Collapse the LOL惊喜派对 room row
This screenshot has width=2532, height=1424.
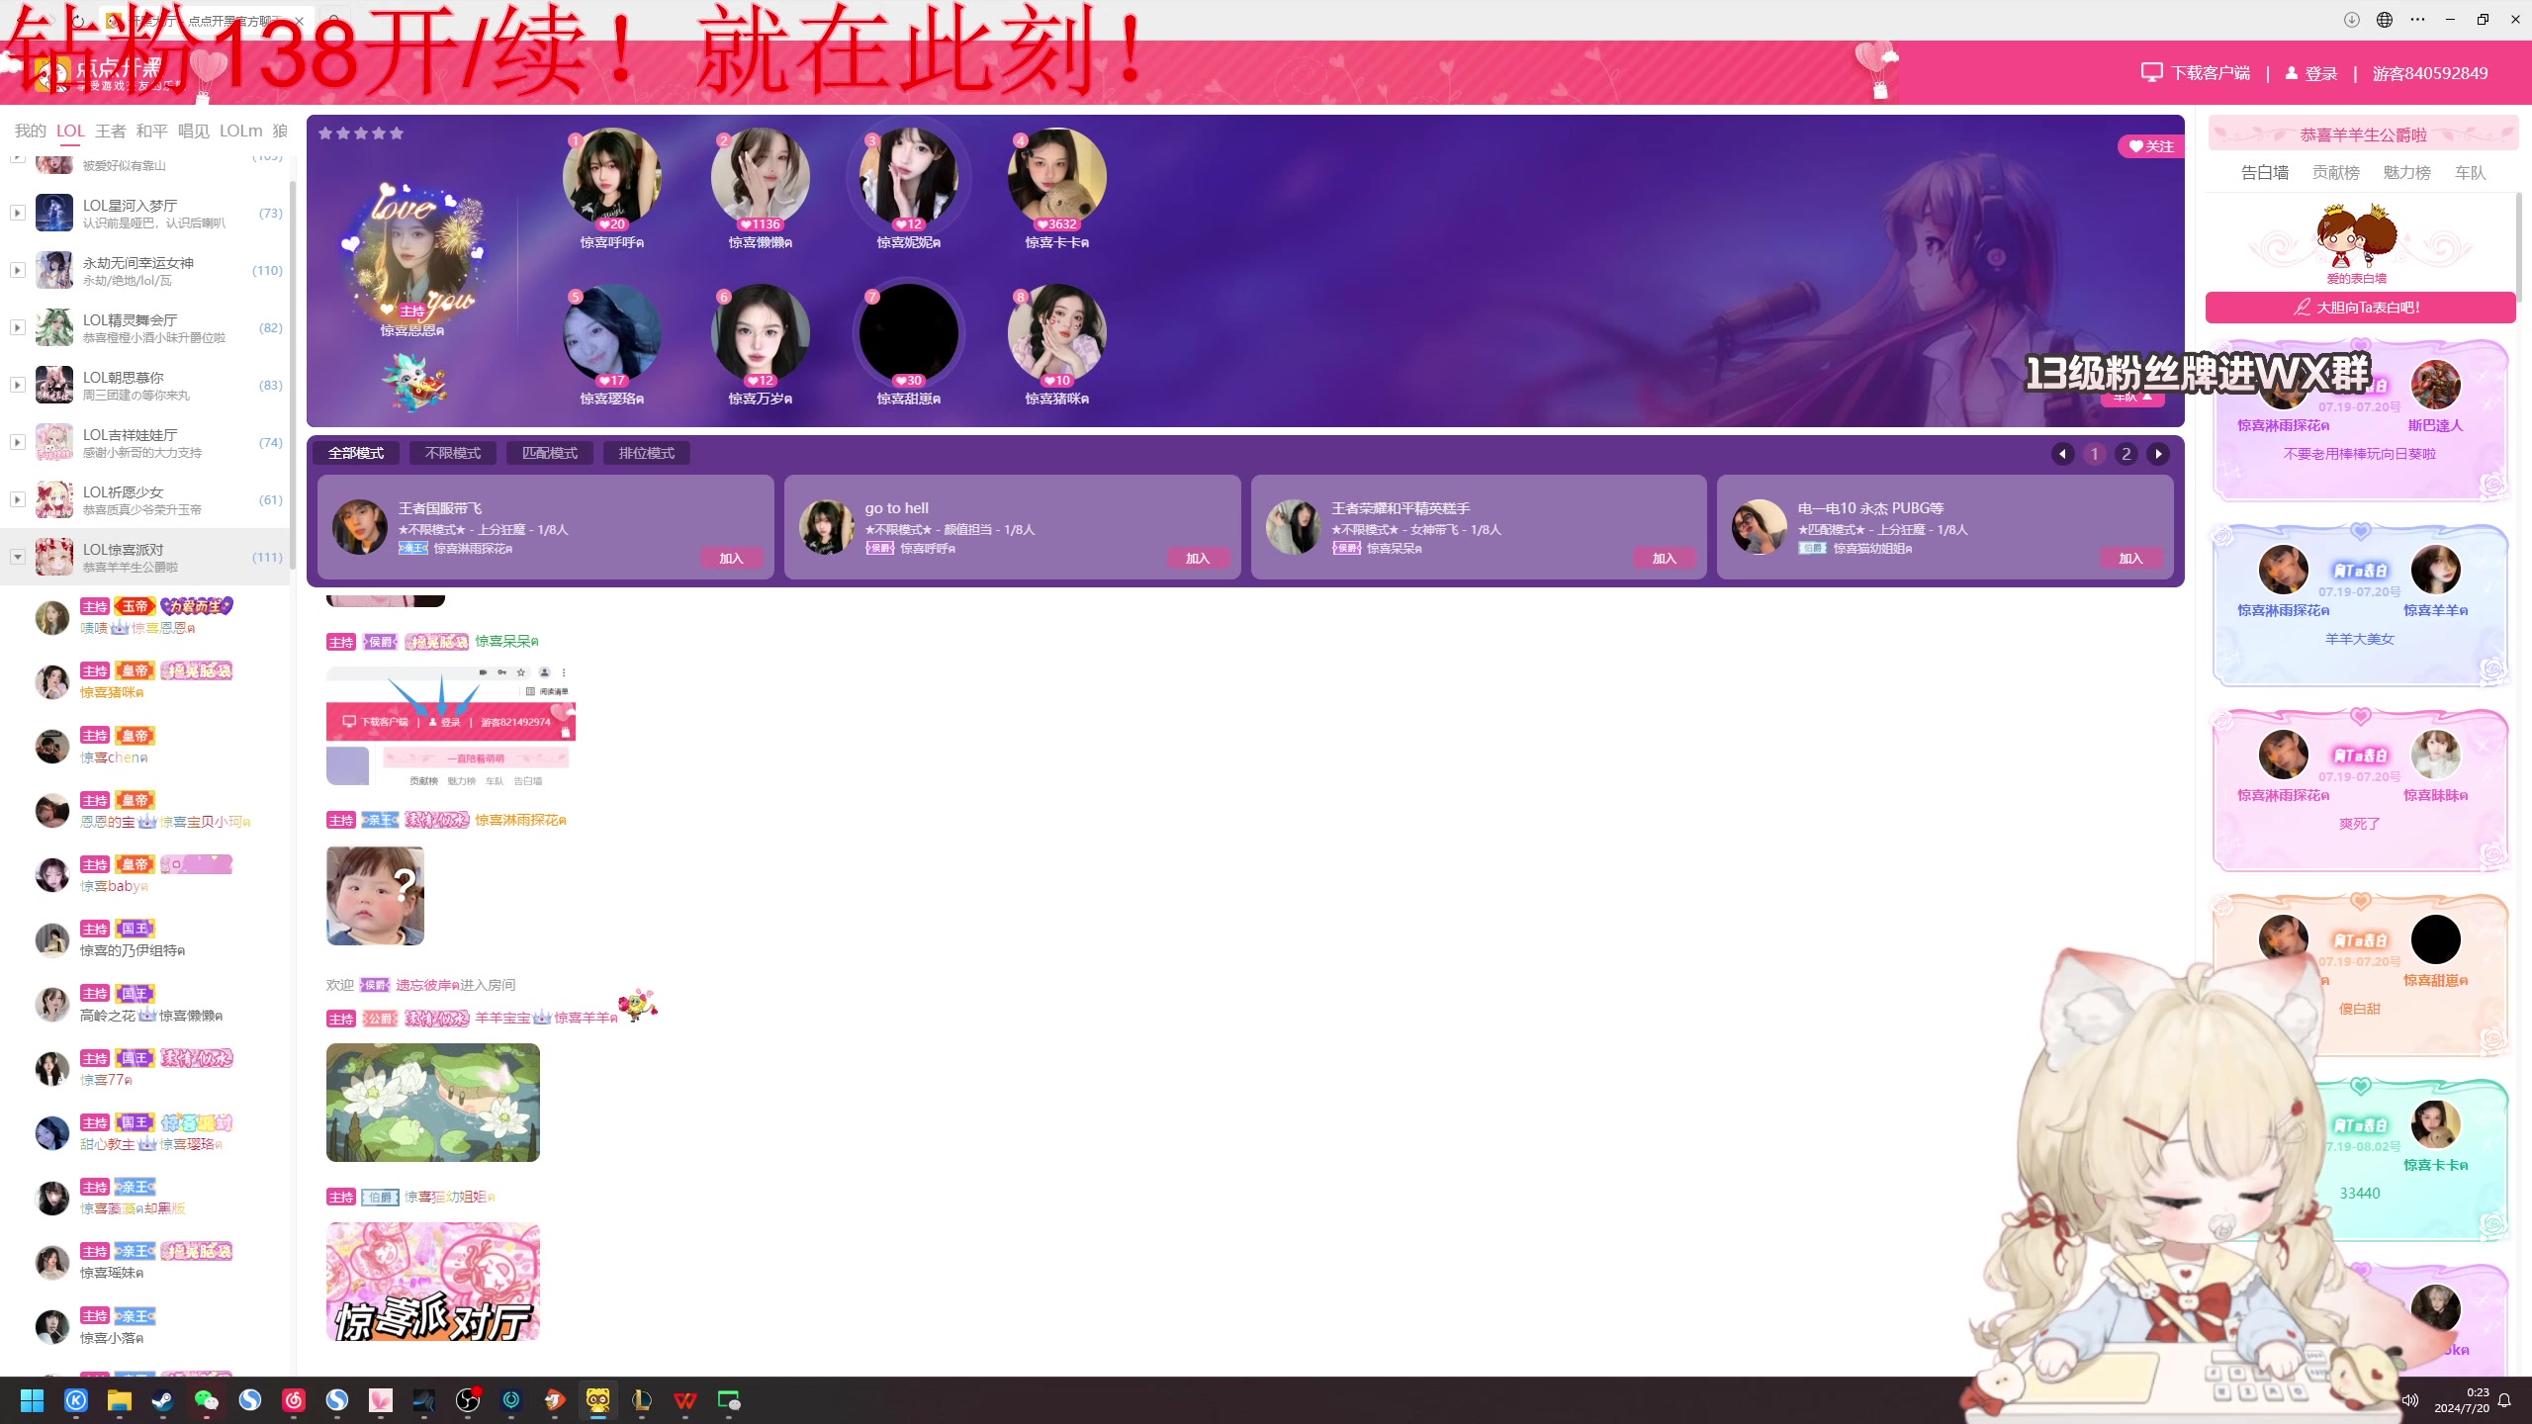[17, 557]
